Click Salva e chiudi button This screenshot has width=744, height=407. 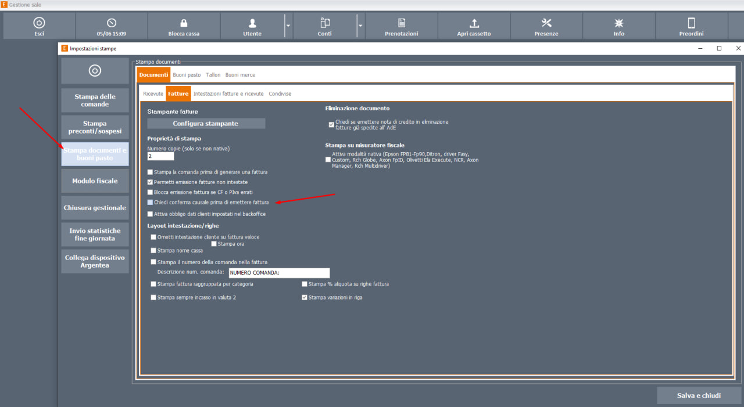coord(699,395)
